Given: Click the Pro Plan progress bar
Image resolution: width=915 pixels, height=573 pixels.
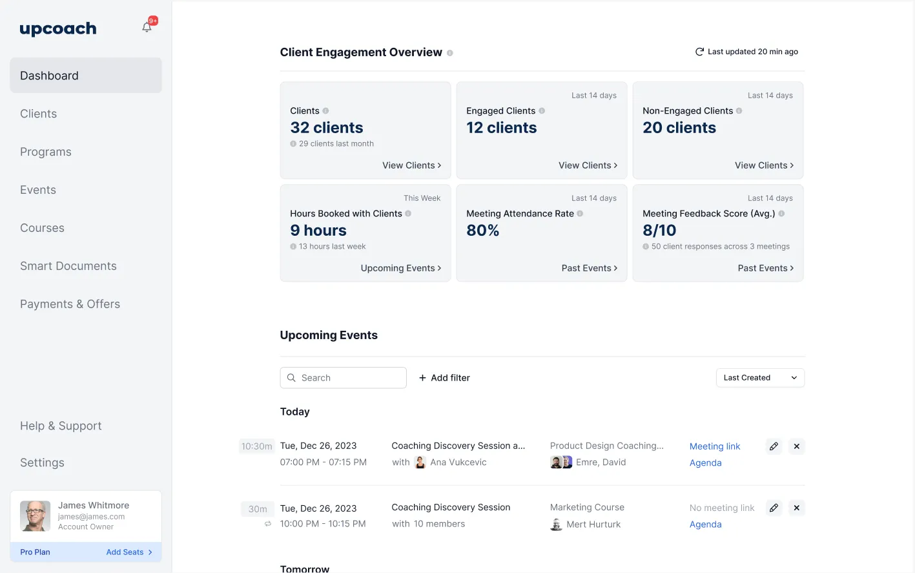Looking at the screenshot, I should pos(86,552).
